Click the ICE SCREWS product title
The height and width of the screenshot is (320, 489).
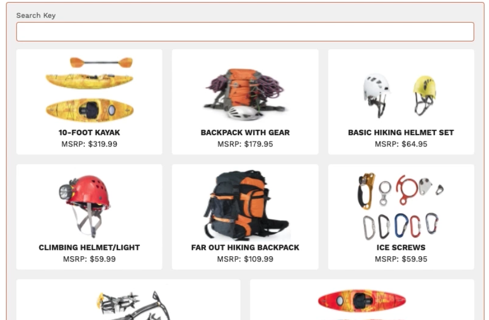coord(401,248)
